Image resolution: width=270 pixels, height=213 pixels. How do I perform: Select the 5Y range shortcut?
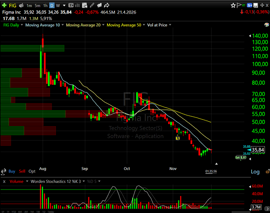[x=3, y=212]
